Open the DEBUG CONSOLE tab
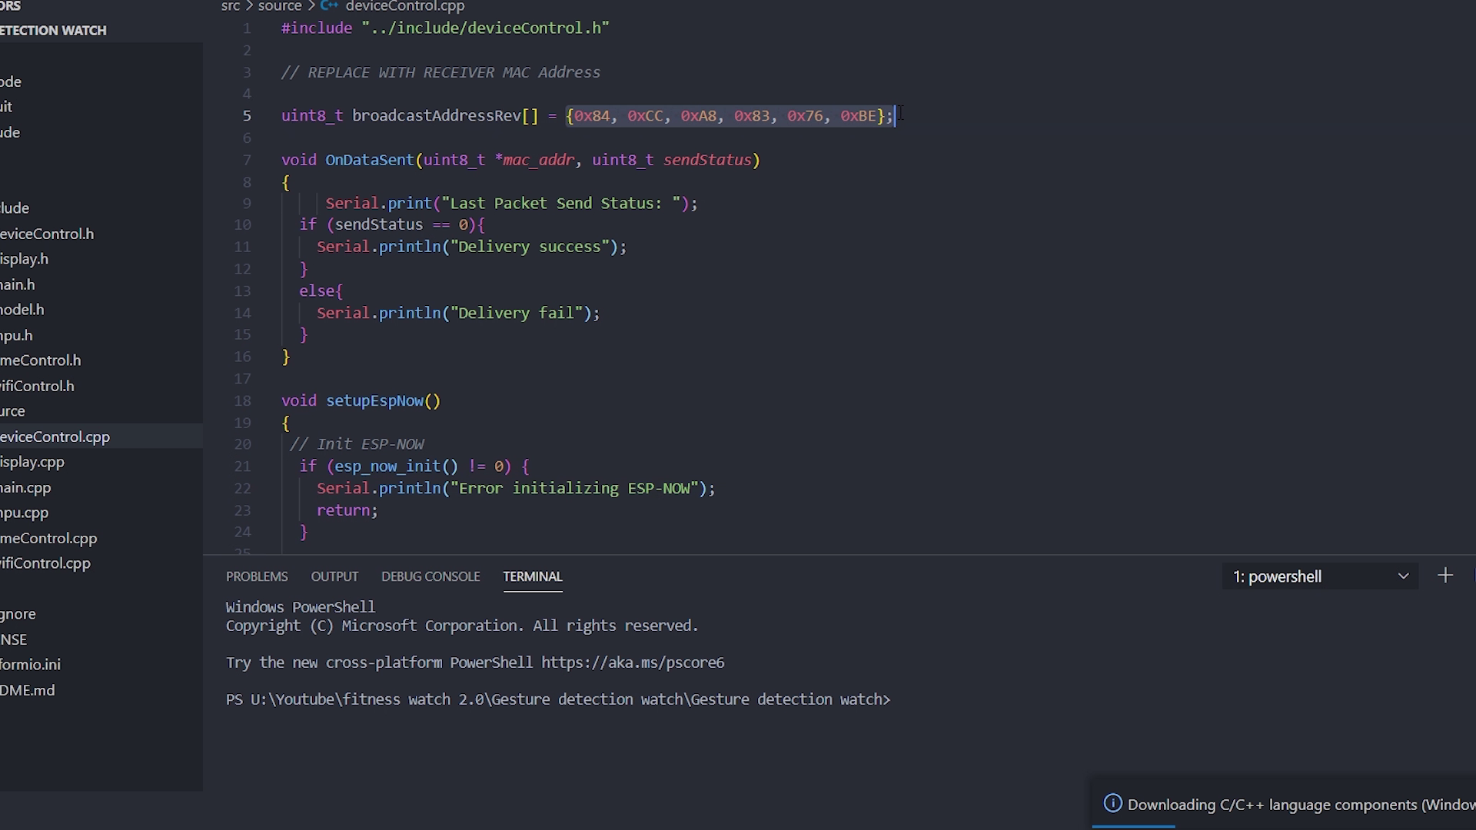 click(x=430, y=576)
